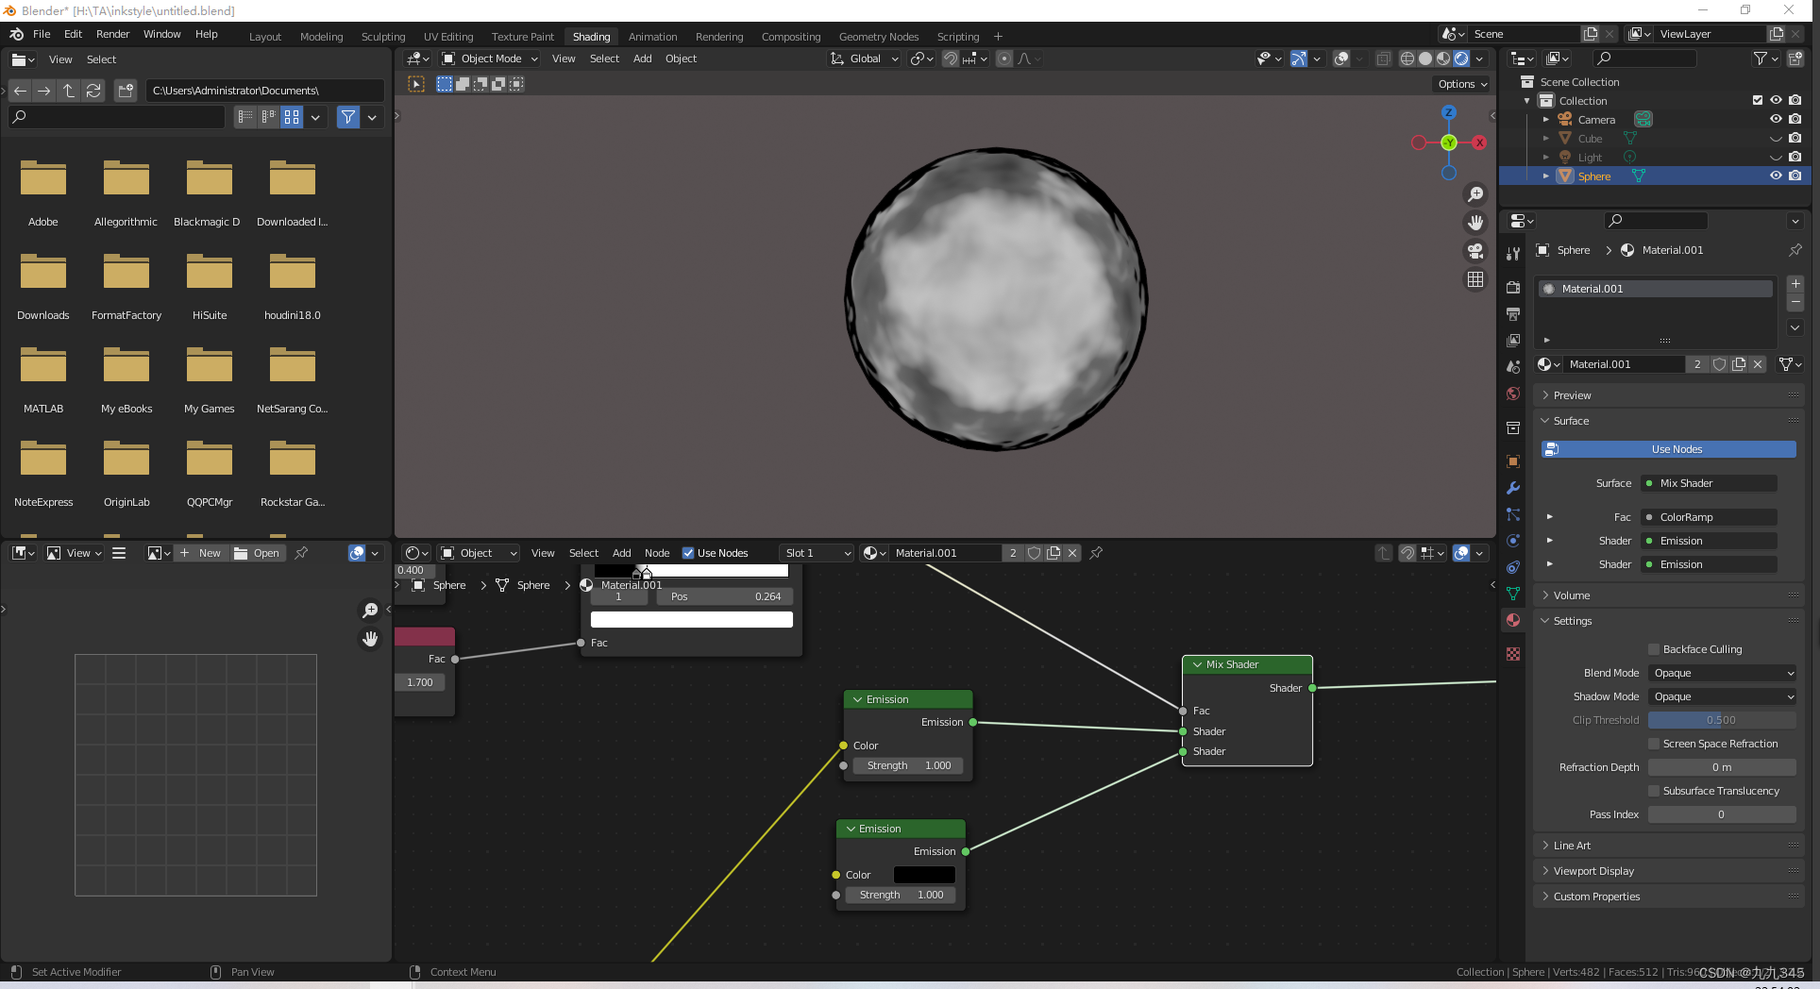Open the Particles properties tab
Image resolution: width=1820 pixels, height=989 pixels.
click(1513, 514)
